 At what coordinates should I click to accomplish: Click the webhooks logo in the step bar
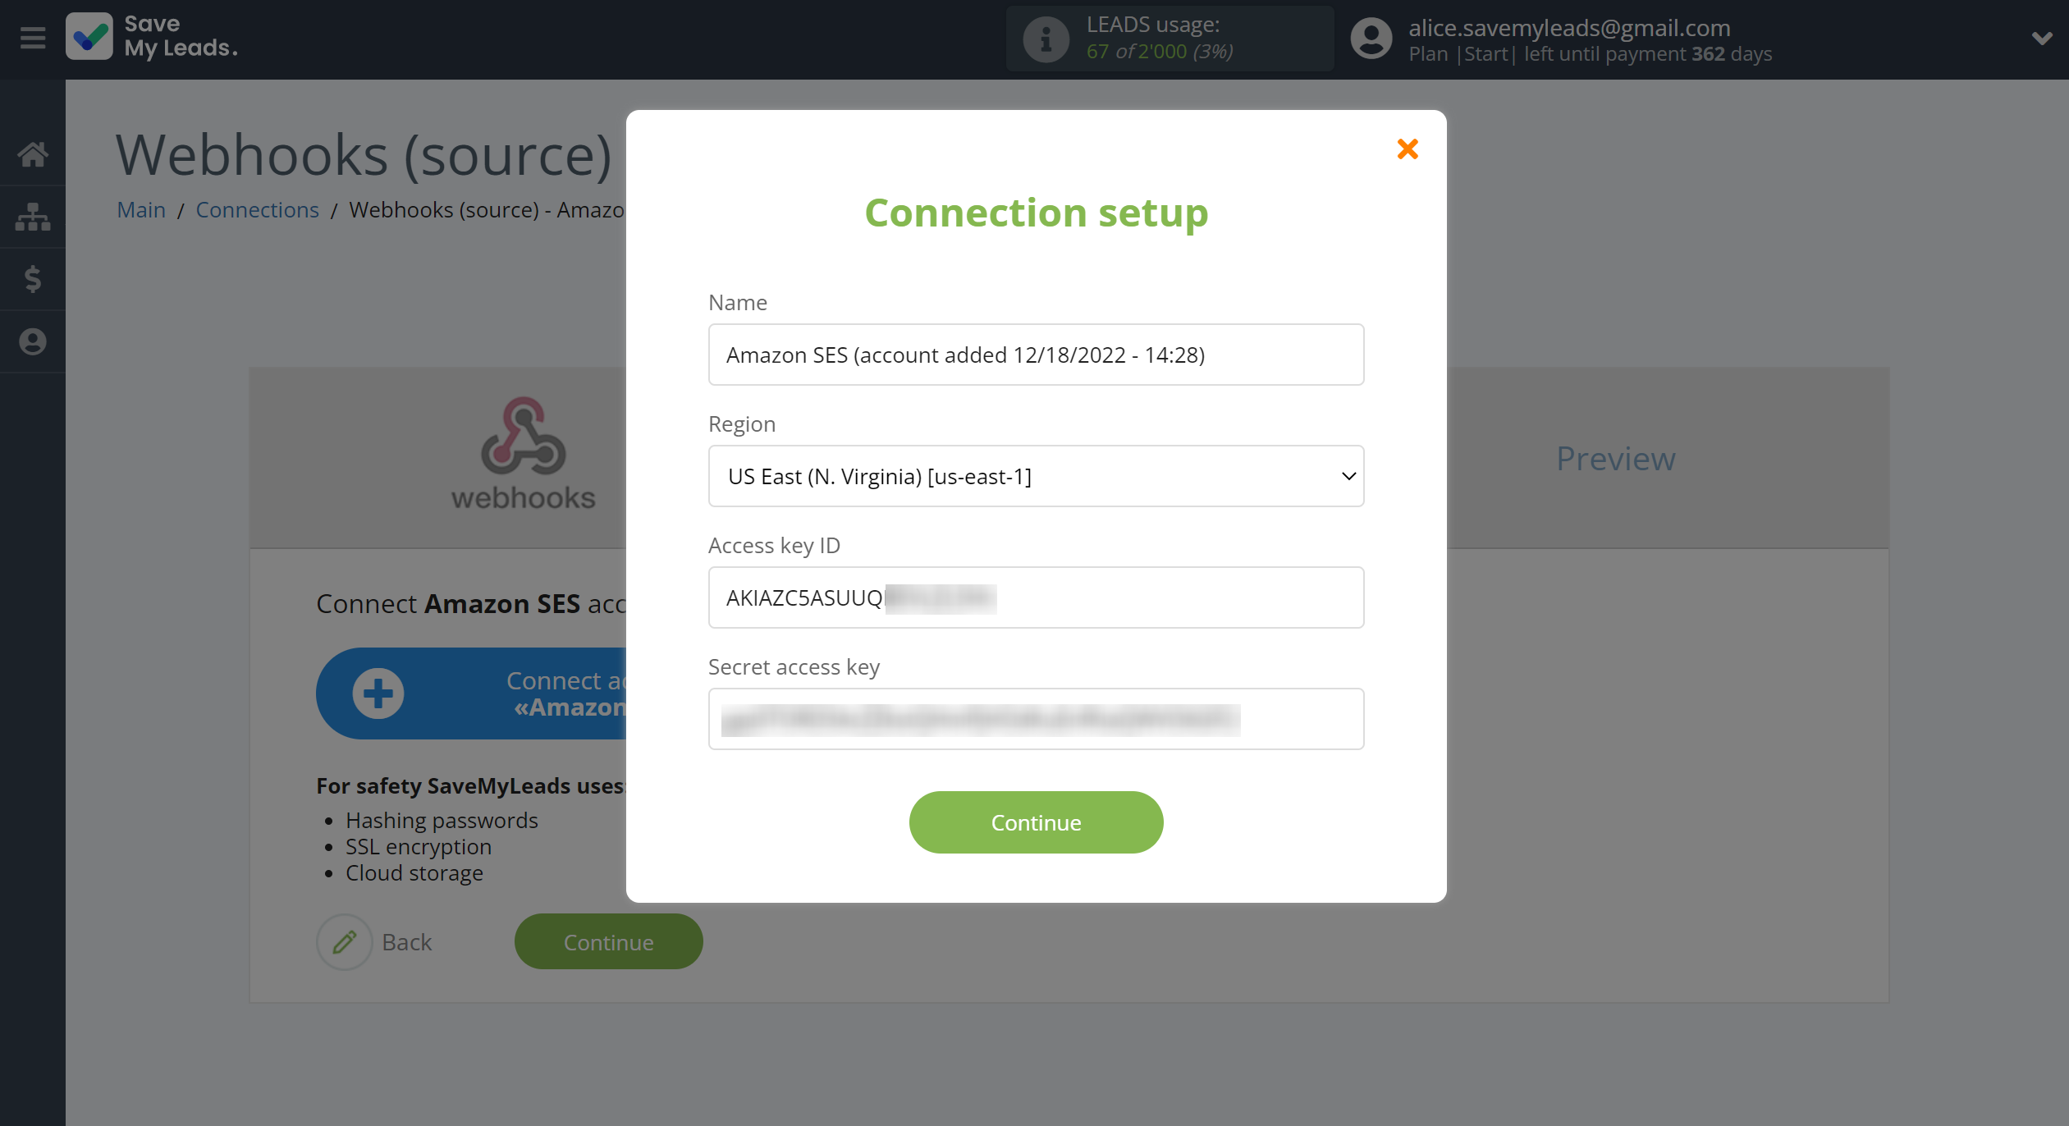(x=523, y=454)
